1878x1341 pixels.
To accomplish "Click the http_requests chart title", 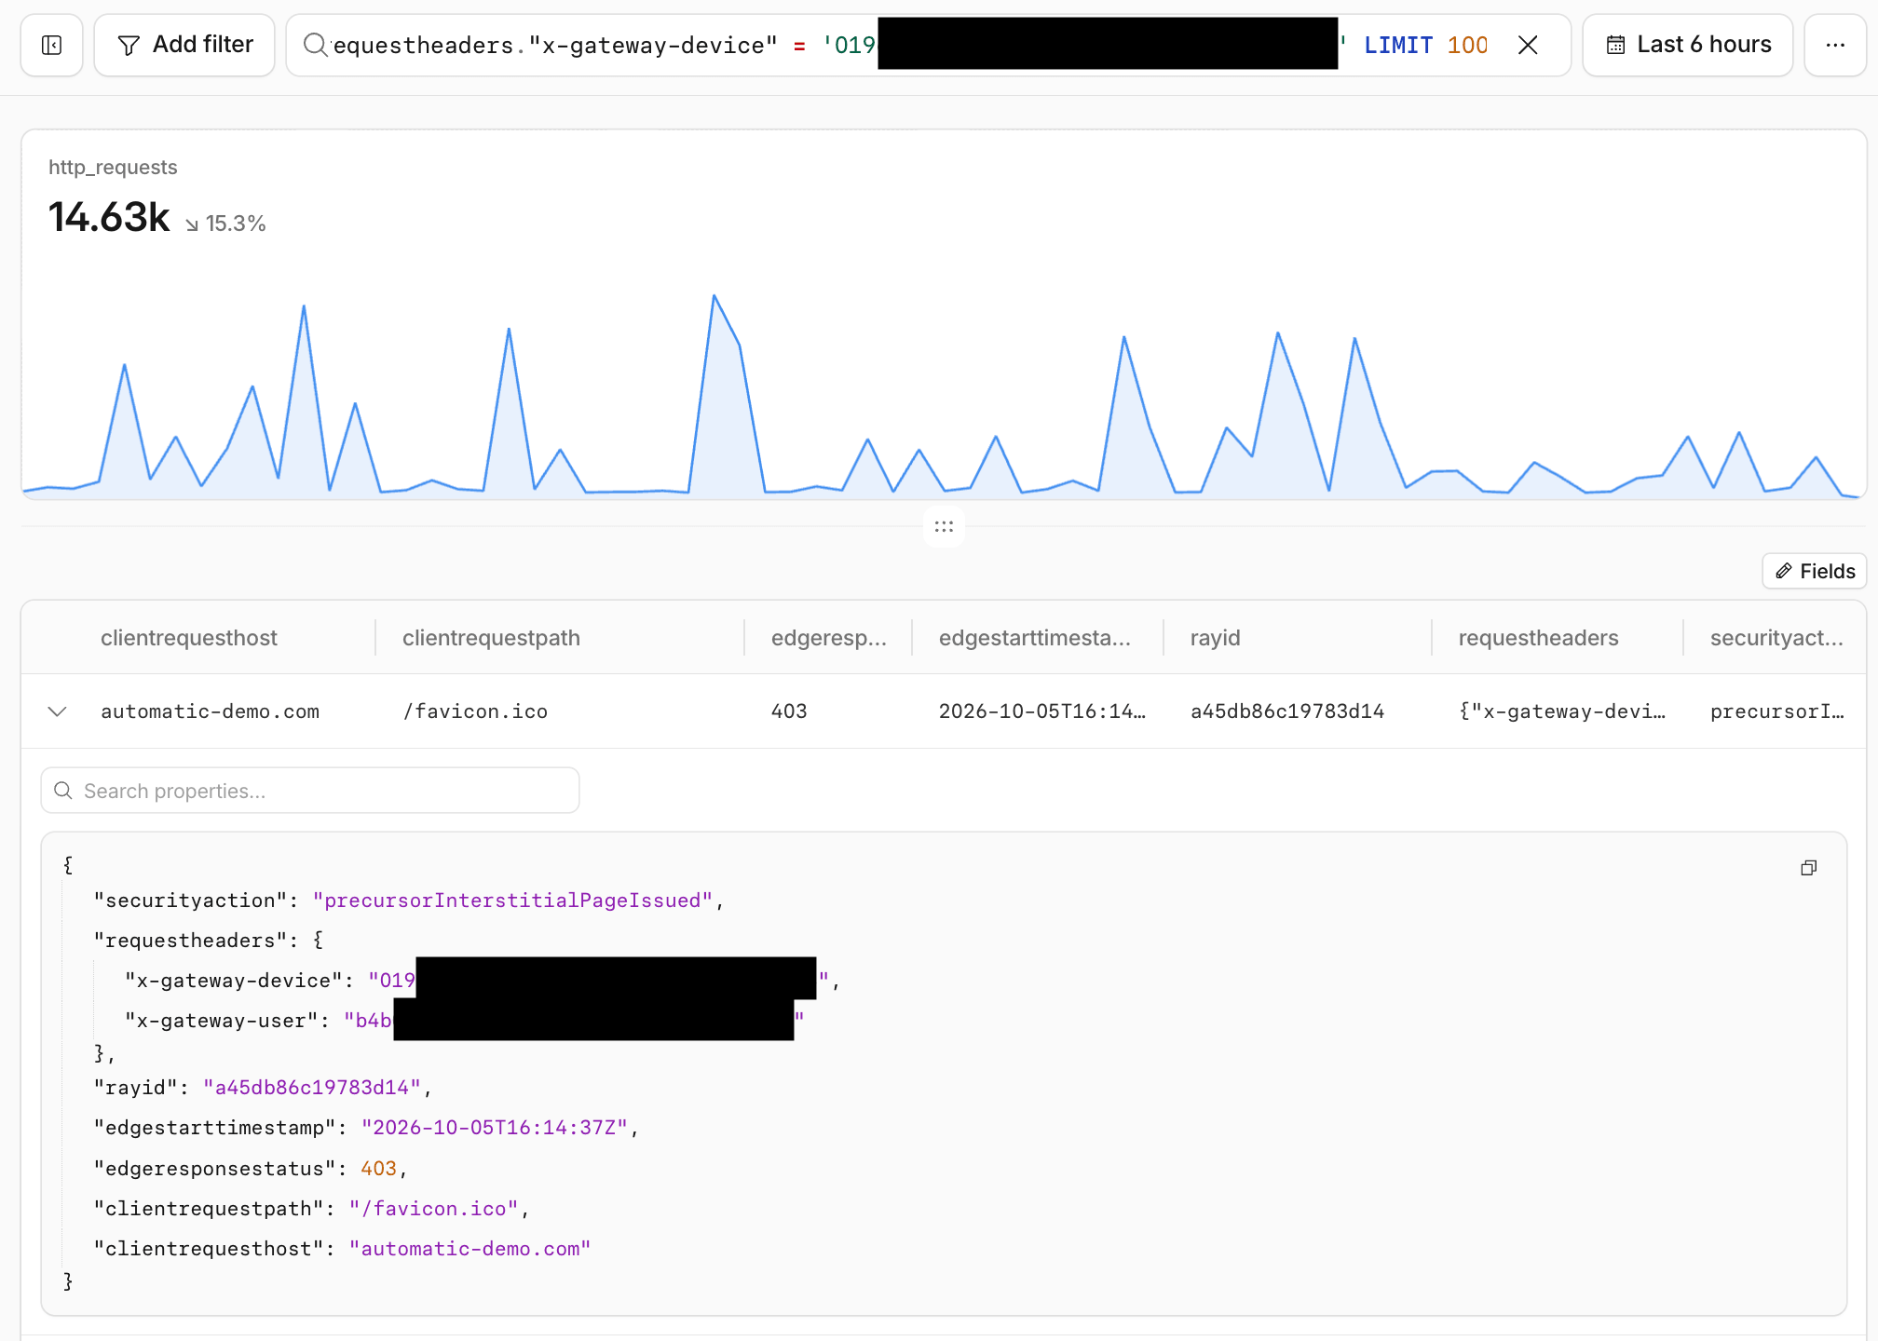I will pyautogui.click(x=113, y=168).
